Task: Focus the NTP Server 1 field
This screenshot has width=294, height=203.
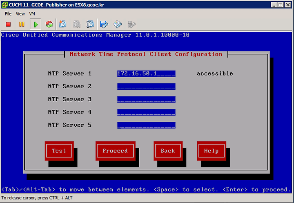Action: click(146, 74)
